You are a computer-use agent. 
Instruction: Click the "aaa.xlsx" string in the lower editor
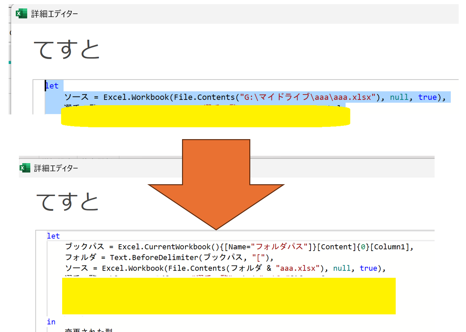pos(297,268)
